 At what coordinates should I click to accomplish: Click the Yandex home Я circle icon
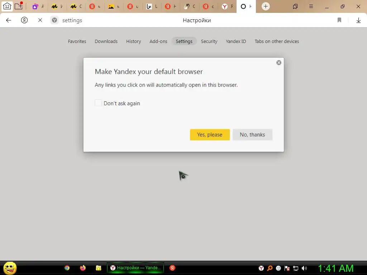click(x=24, y=20)
